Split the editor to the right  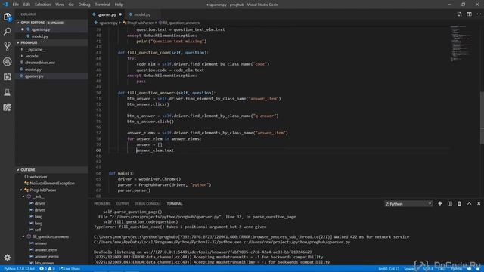(x=469, y=14)
